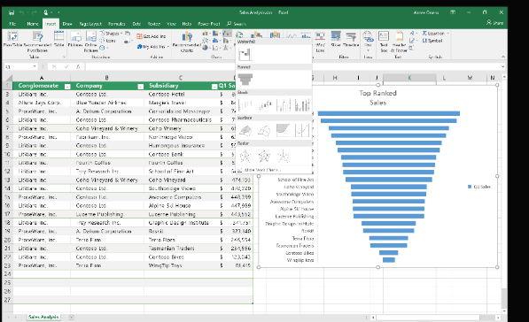Open the Formulas ribbon tab
This screenshot has width=529, height=322.
pyautogui.click(x=117, y=24)
